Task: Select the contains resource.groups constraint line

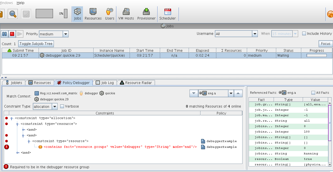Action: coord(120,147)
